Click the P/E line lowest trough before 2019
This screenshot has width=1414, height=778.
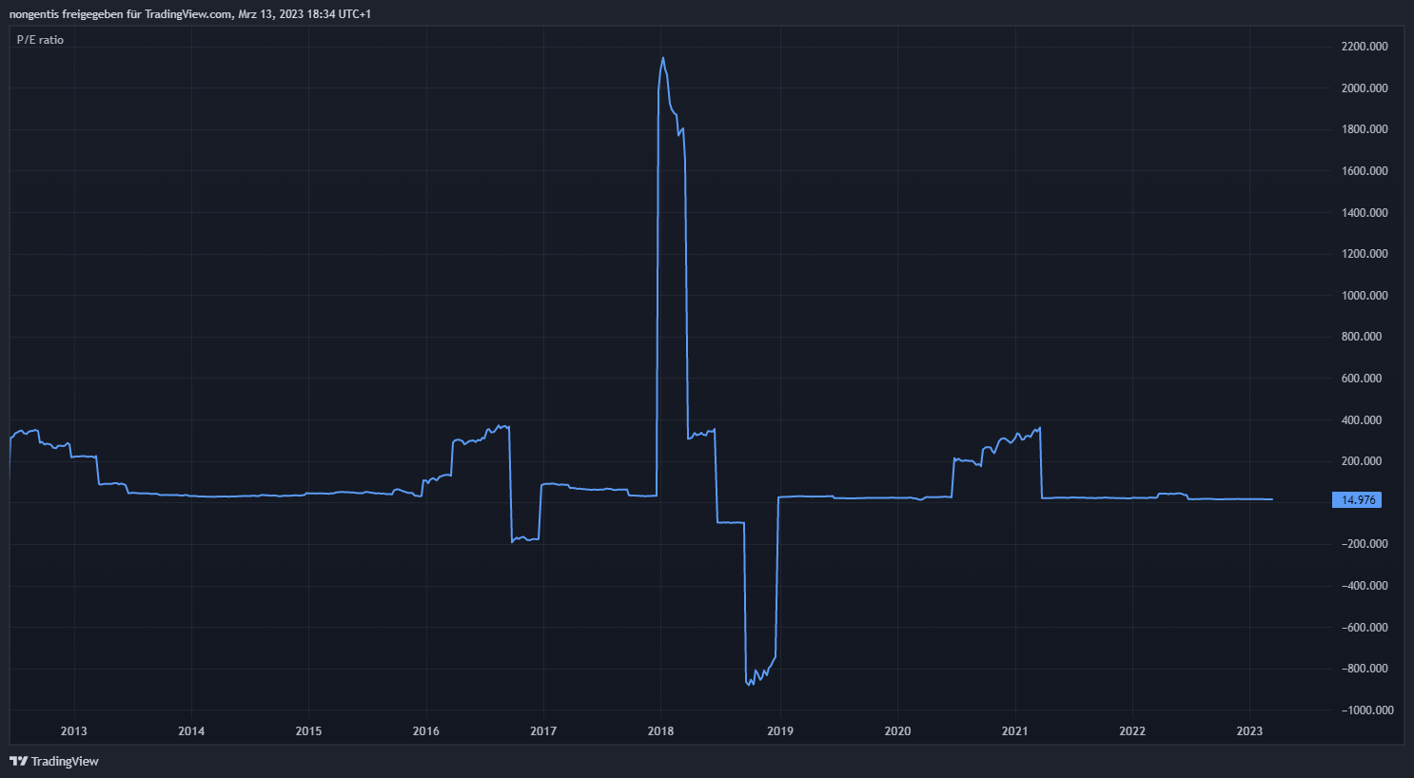tap(751, 684)
